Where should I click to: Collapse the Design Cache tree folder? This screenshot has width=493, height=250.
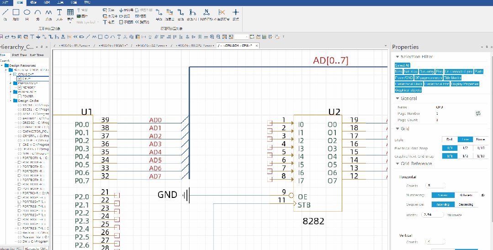(11, 101)
